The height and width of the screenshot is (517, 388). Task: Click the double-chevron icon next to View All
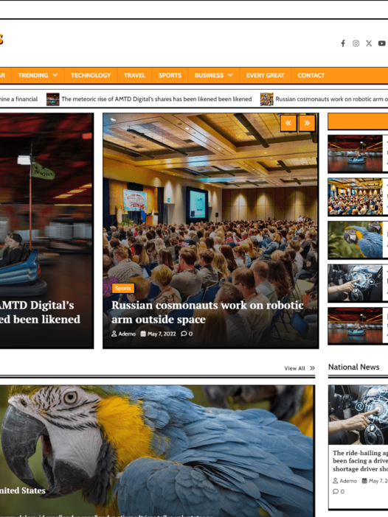tap(312, 368)
